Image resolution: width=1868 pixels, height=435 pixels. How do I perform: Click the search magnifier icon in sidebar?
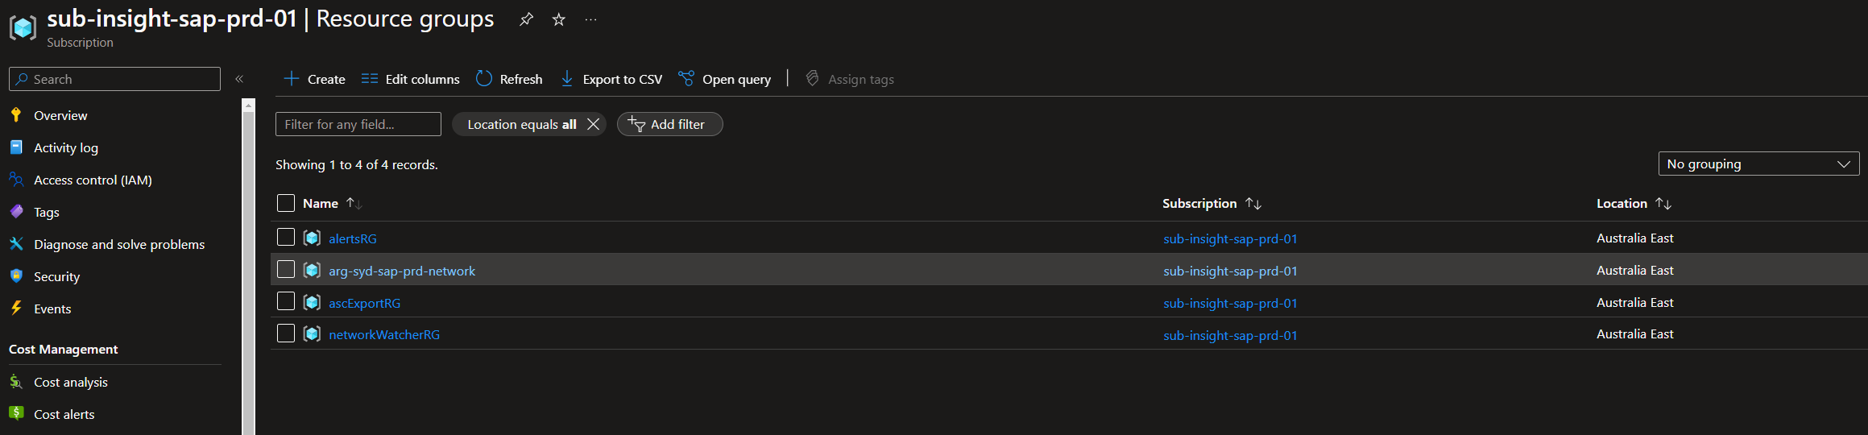pos(22,79)
